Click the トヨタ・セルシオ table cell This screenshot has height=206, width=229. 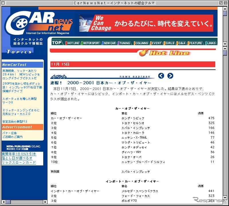pyautogui.click(x=133, y=123)
